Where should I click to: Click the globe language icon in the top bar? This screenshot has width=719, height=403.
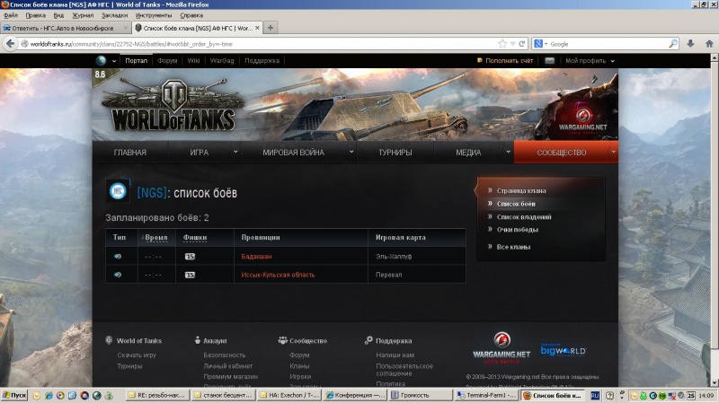click(102, 61)
